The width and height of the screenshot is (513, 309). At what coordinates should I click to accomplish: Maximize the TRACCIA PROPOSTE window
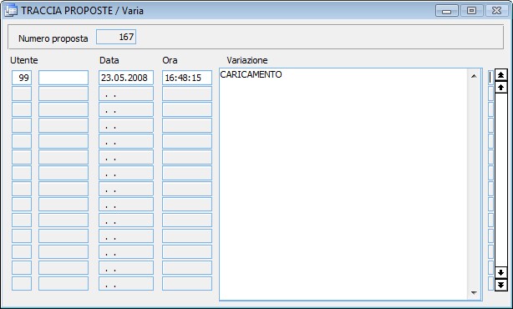(471, 11)
